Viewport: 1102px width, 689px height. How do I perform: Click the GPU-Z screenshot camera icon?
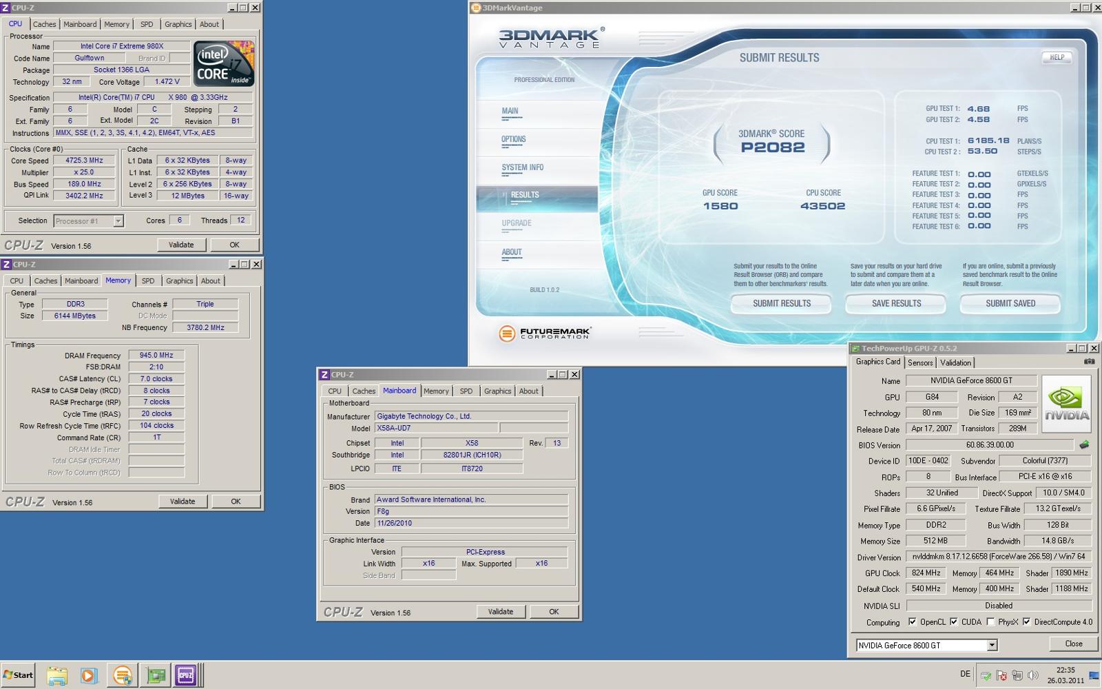point(1089,361)
